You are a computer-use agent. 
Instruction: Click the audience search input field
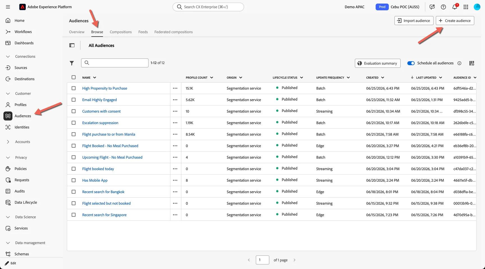click(x=115, y=63)
